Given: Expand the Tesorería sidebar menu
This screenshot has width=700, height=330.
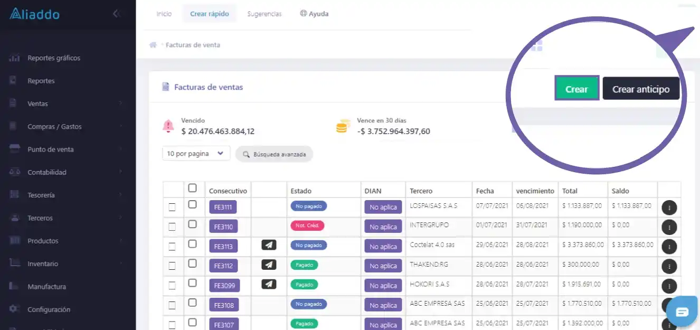Looking at the screenshot, I should (121, 195).
